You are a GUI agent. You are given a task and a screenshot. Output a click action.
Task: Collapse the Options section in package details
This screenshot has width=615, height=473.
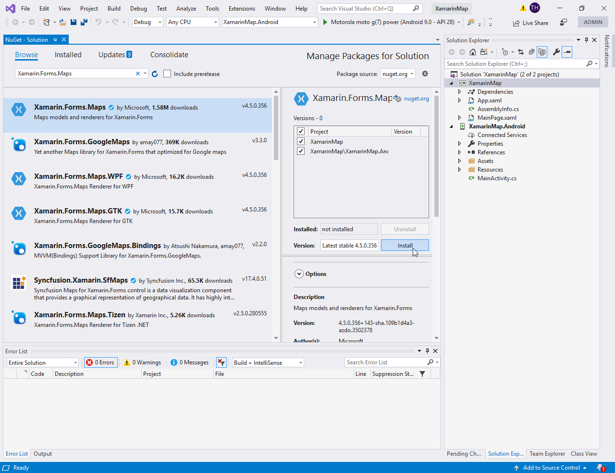tap(300, 274)
